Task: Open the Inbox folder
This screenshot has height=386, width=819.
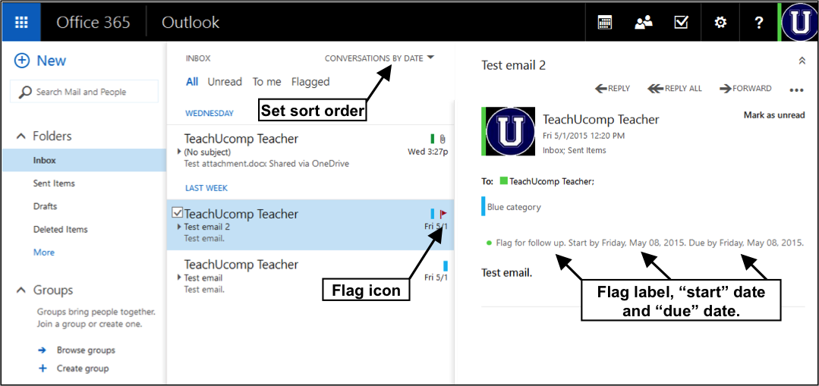Action: (x=84, y=160)
